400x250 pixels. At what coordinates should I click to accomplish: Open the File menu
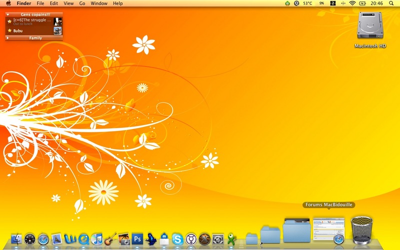click(40, 3)
